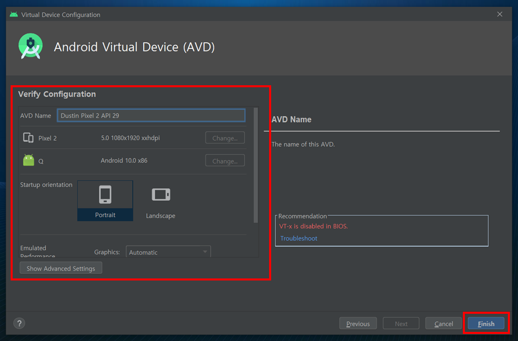Change the Android 10.0 x86 system image
Image resolution: width=518 pixels, height=341 pixels.
point(225,160)
